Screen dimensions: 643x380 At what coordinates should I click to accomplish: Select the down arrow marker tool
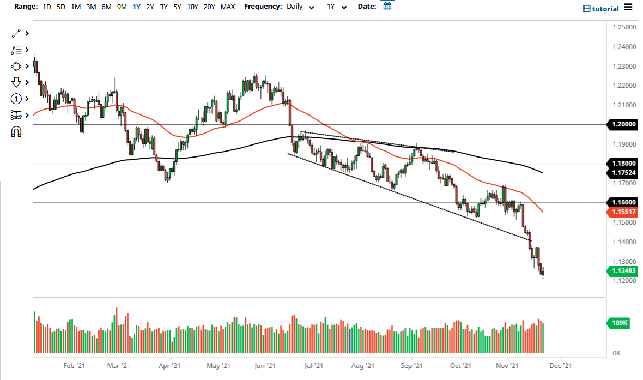(x=16, y=82)
